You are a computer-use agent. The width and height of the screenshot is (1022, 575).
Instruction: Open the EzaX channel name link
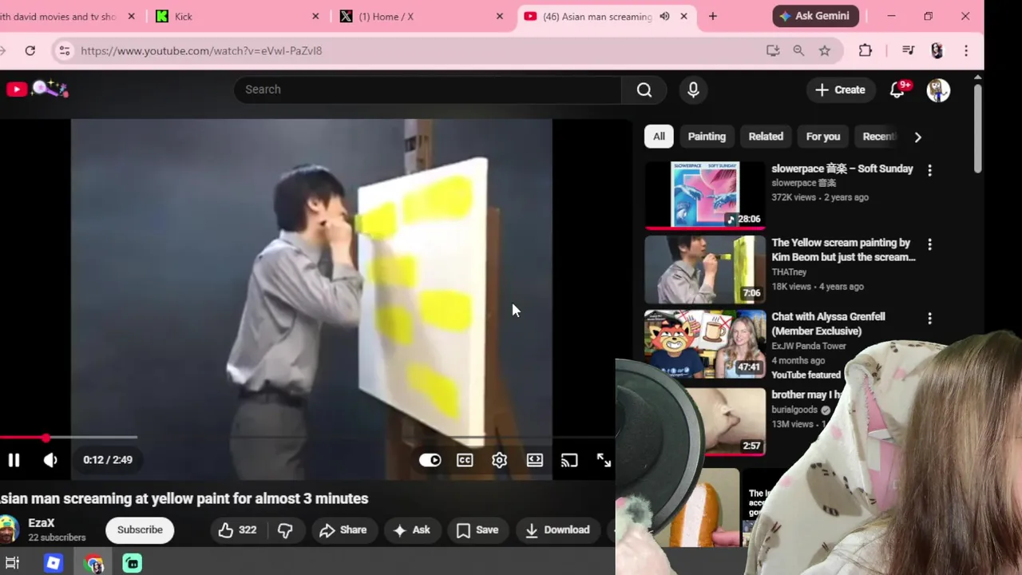pos(42,523)
